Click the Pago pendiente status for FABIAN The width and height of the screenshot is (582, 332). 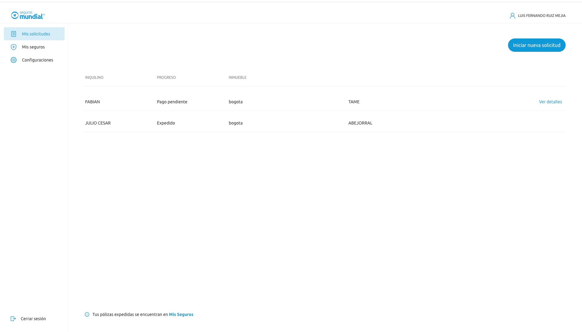click(172, 102)
